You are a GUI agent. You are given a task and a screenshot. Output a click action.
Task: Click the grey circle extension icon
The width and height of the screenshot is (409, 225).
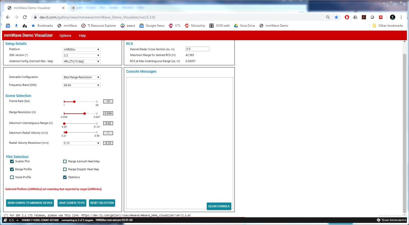click(372, 17)
